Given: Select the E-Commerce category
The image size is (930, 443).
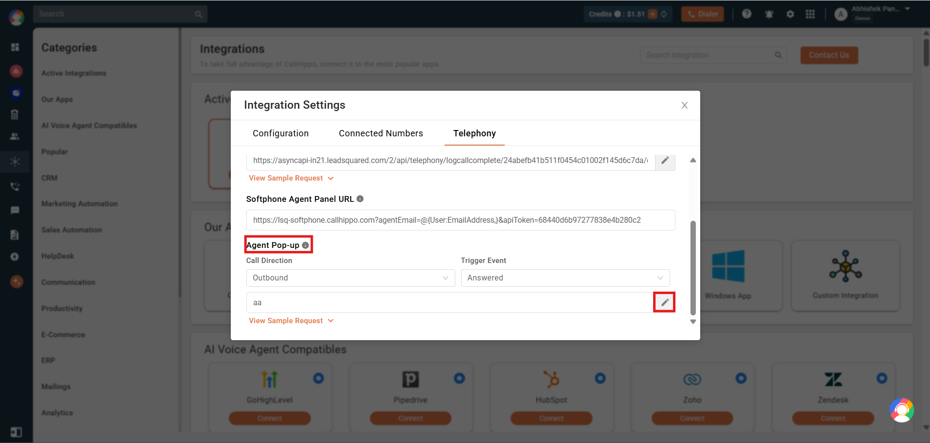Looking at the screenshot, I should click(63, 335).
